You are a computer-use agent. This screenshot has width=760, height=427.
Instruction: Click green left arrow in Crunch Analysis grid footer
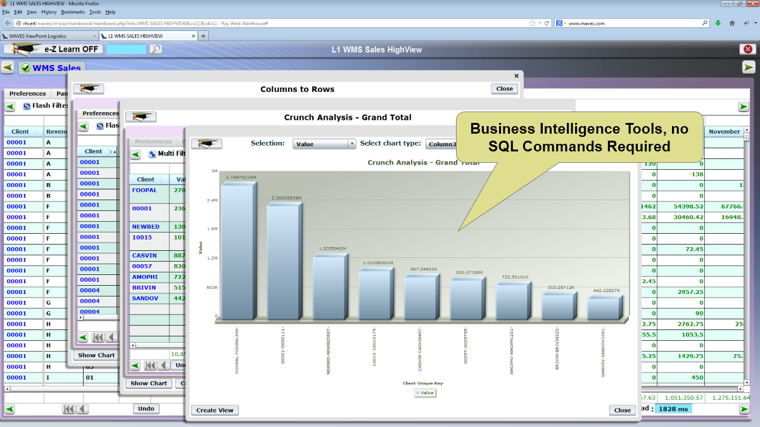coord(135,365)
